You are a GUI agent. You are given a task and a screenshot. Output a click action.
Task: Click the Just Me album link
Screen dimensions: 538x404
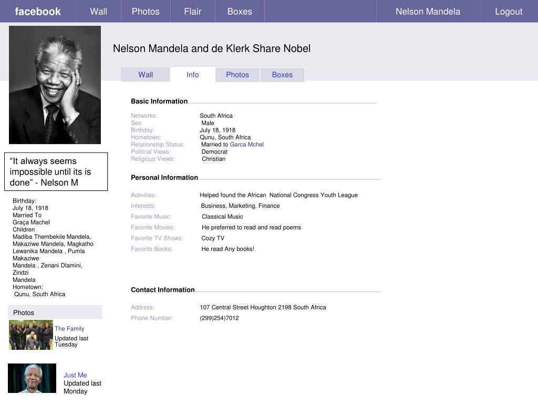pos(75,375)
